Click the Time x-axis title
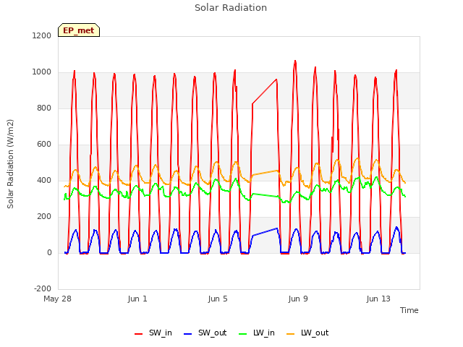 [x=409, y=310]
